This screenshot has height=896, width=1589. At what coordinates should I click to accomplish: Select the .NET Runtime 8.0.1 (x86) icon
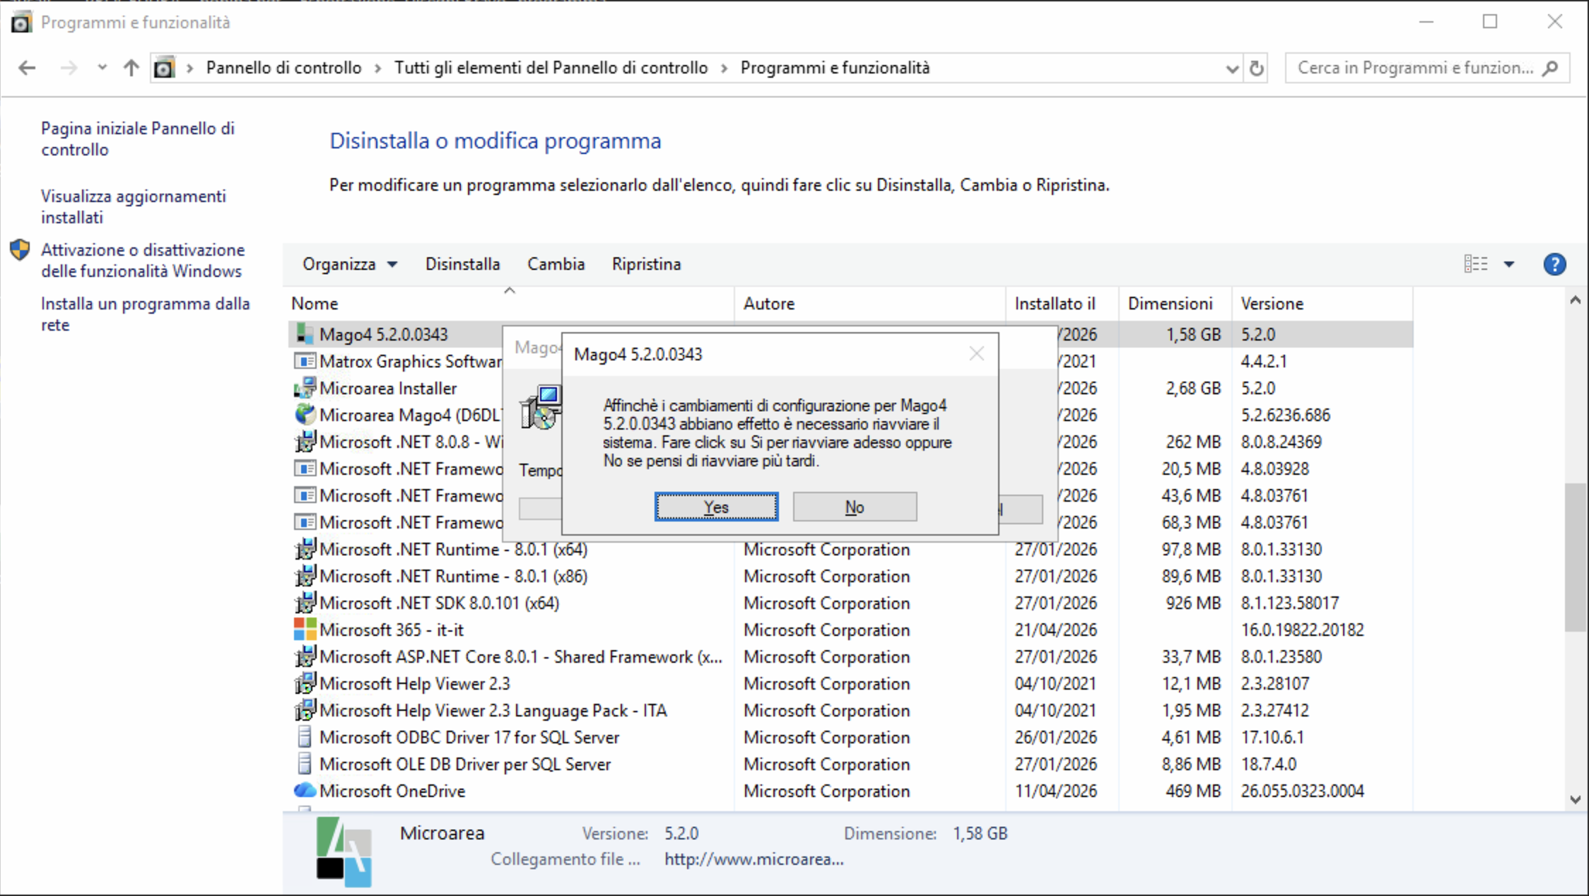pyautogui.click(x=305, y=576)
